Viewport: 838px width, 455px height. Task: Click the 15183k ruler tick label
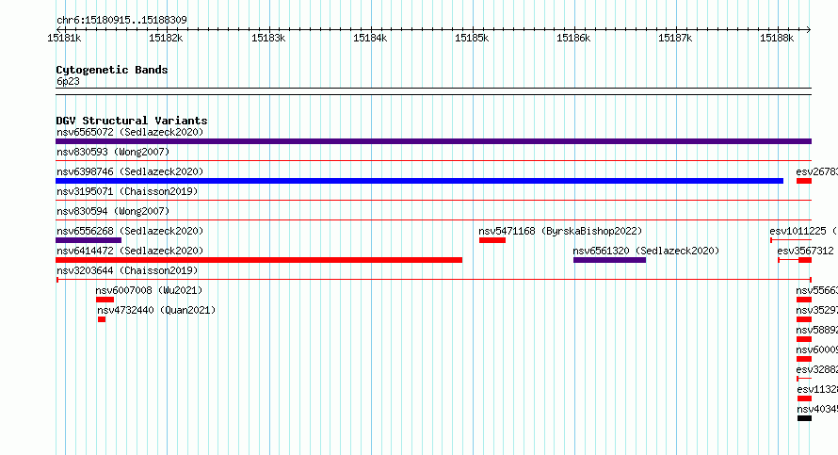pos(268,38)
